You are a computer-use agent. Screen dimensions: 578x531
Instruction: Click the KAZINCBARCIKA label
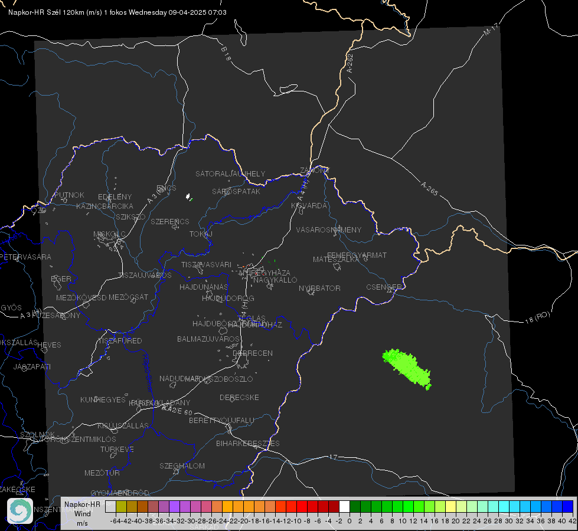click(105, 206)
